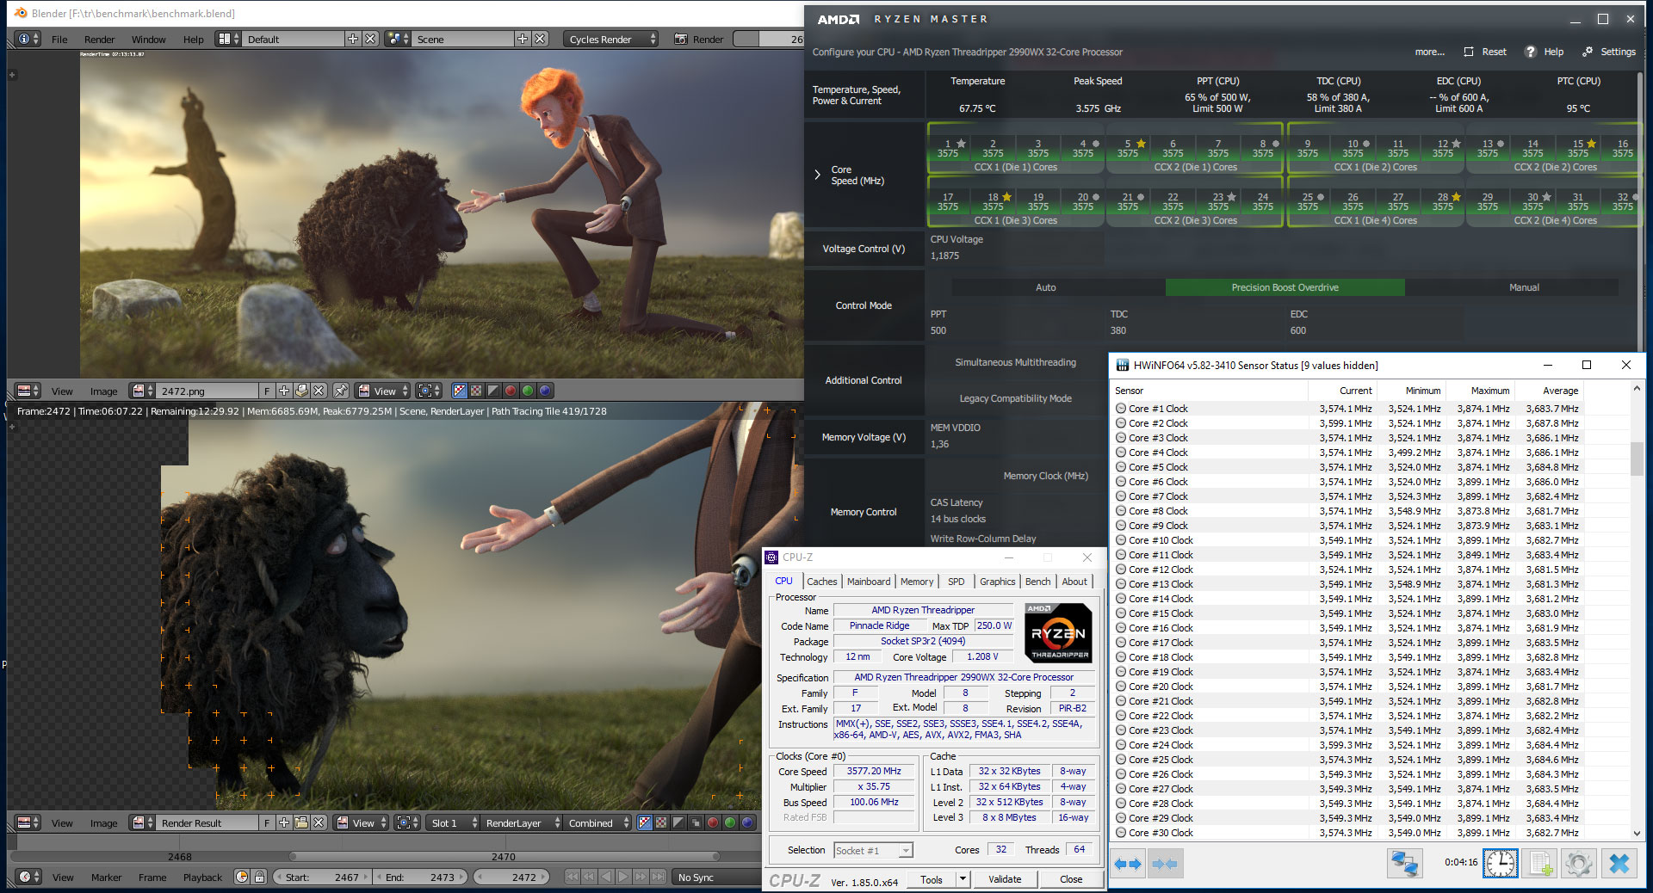Select Memory Control section in Ryzen Master
1653x893 pixels.
pyautogui.click(x=864, y=512)
